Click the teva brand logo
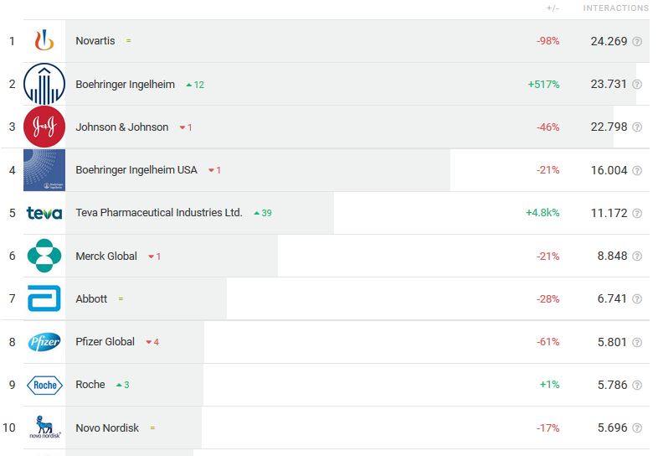 tap(44, 213)
